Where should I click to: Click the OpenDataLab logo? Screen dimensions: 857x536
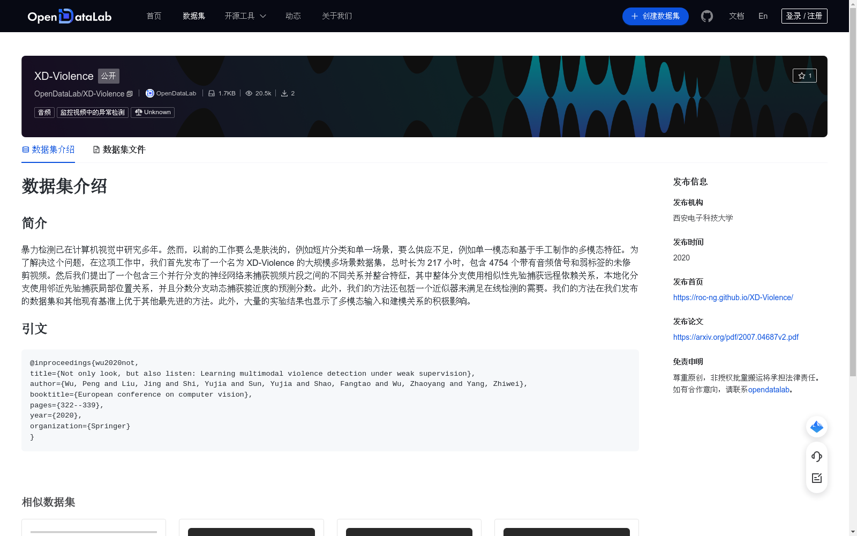pos(70,16)
